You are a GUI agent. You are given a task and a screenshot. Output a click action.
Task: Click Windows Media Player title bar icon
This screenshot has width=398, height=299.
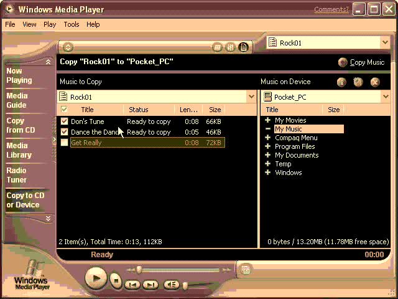tap(10, 9)
